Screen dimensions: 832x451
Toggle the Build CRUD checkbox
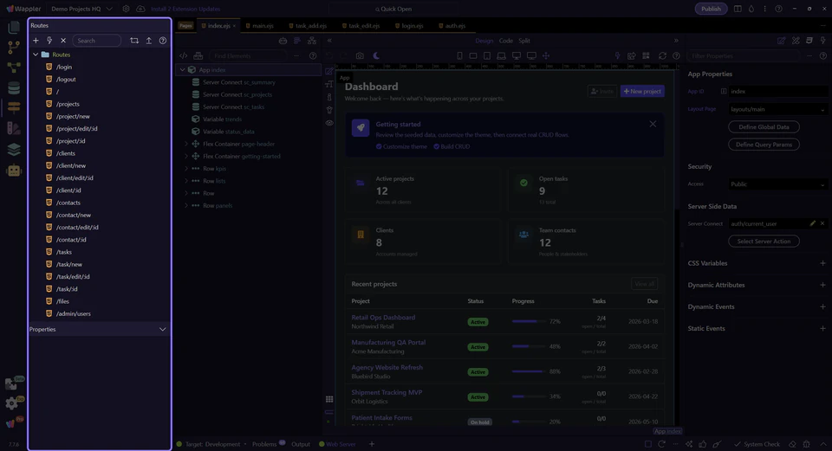pos(436,147)
